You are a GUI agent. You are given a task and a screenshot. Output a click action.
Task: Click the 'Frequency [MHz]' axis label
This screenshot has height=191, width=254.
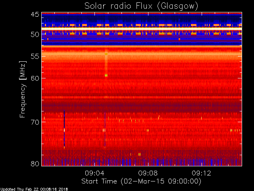pyautogui.click(x=23, y=89)
